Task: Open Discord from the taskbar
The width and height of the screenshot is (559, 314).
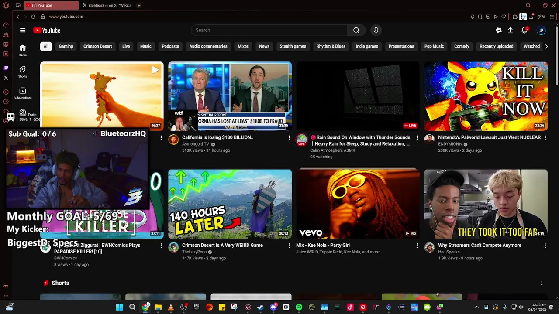Action: click(x=273, y=307)
